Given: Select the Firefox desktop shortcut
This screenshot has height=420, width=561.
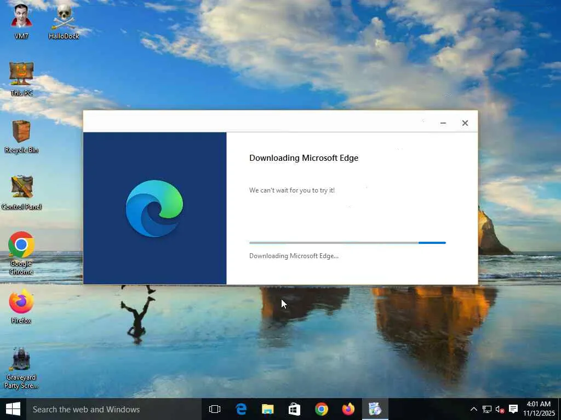Looking at the screenshot, I should coord(21,306).
